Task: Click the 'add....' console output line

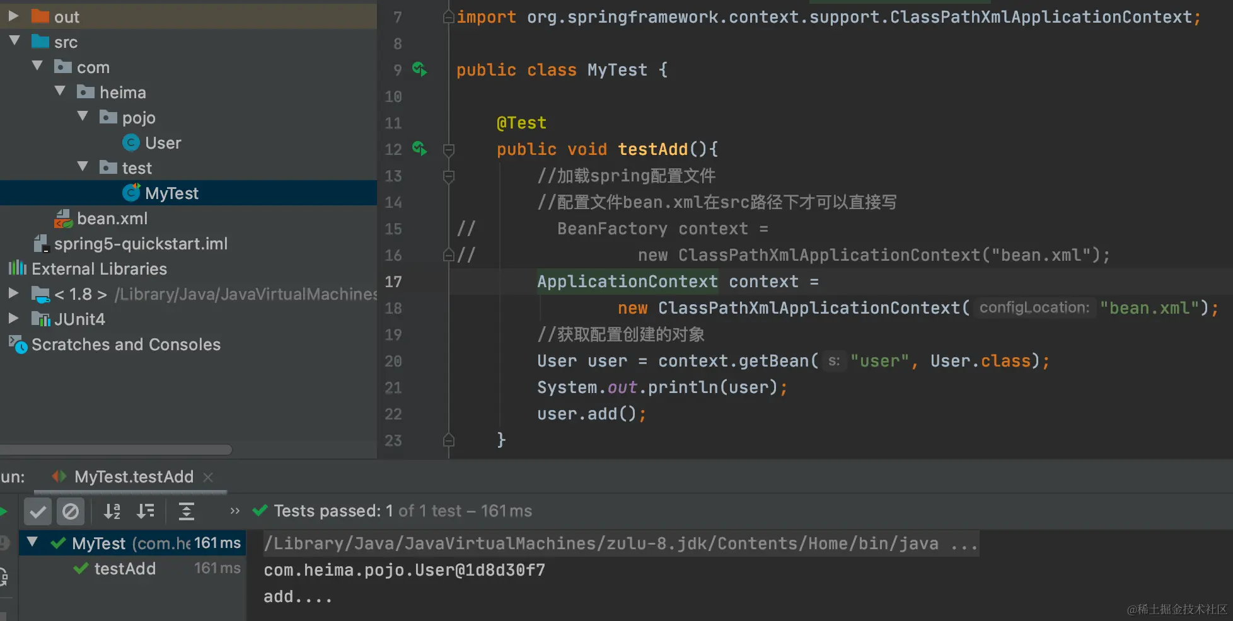Action: click(x=298, y=596)
